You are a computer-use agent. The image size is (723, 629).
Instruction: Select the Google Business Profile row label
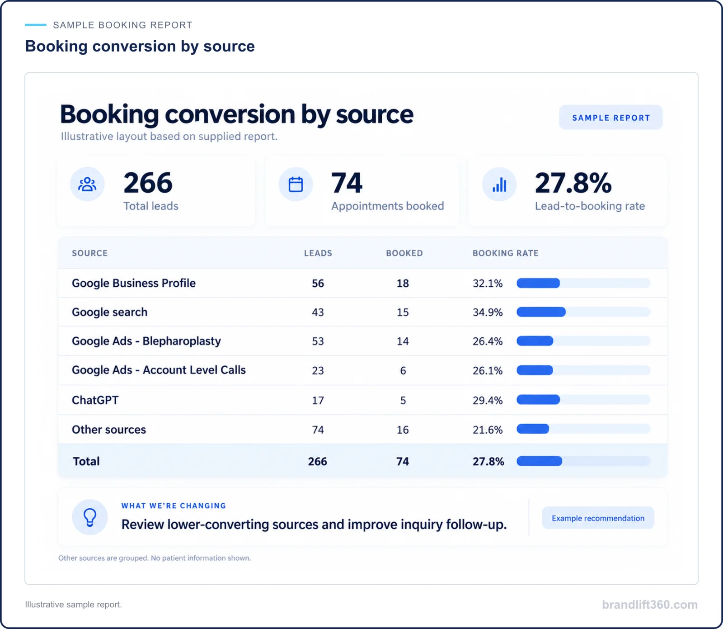[134, 283]
